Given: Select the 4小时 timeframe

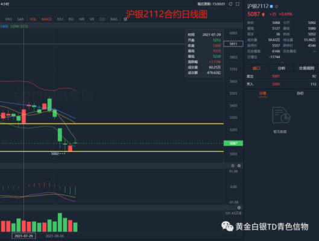Looking at the screenshot, I should [5, 4].
